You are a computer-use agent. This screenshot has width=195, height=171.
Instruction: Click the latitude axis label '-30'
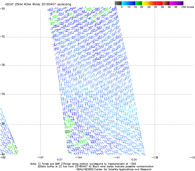click(2, 9)
